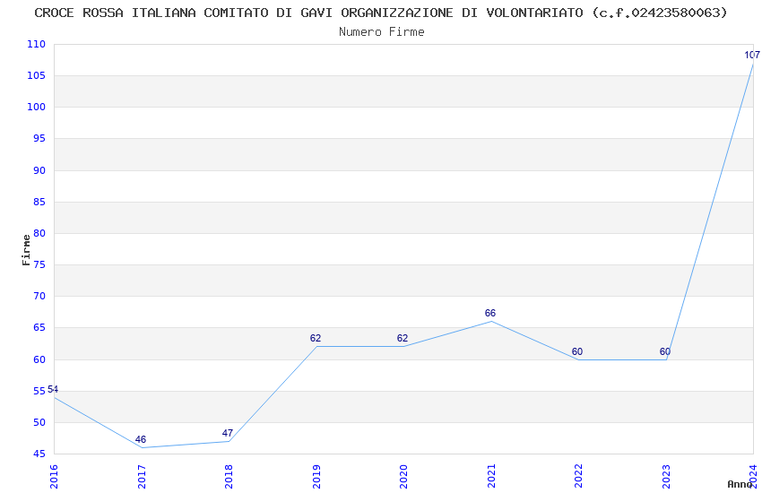This screenshot has width=762, height=493.
Task: Click the y-axis value 65
Action: tap(39, 327)
